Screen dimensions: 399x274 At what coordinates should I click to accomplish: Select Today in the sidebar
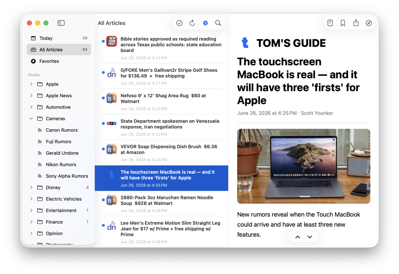coord(59,38)
